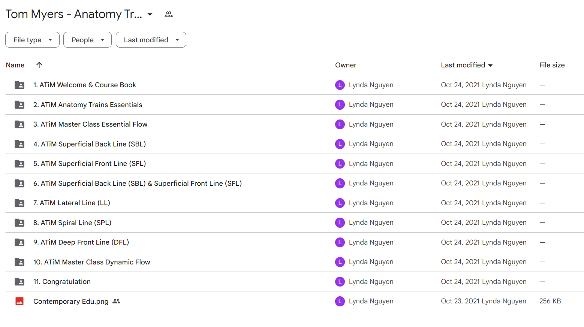Select folder icon for 2. ATiM Essentials
This screenshot has width=584, height=327.
click(x=19, y=105)
